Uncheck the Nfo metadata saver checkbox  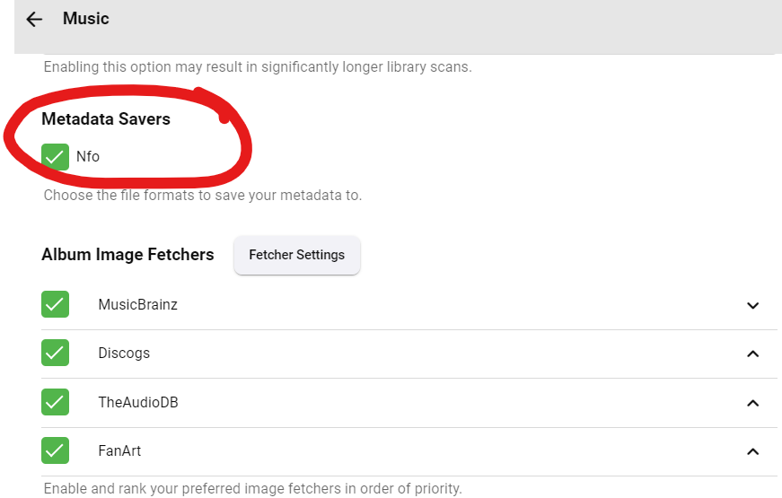point(56,156)
